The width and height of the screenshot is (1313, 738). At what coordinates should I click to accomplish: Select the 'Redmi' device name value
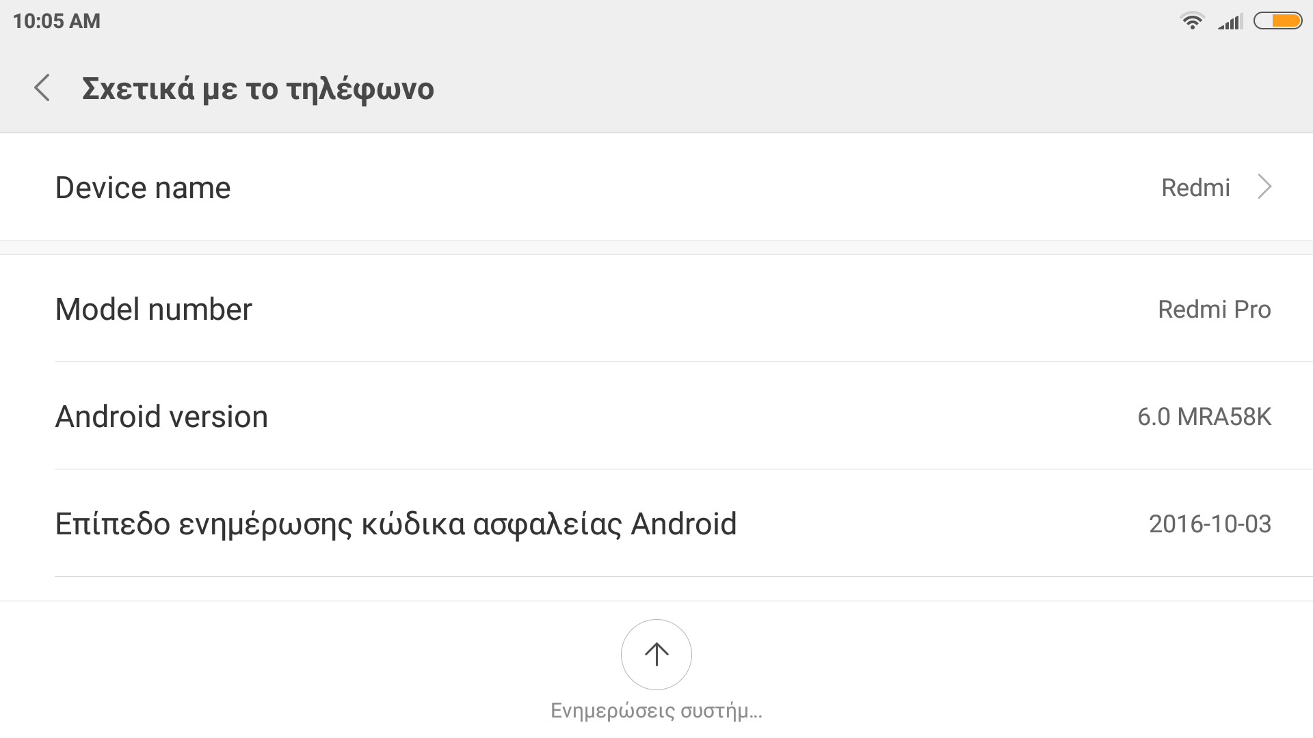coord(1195,188)
